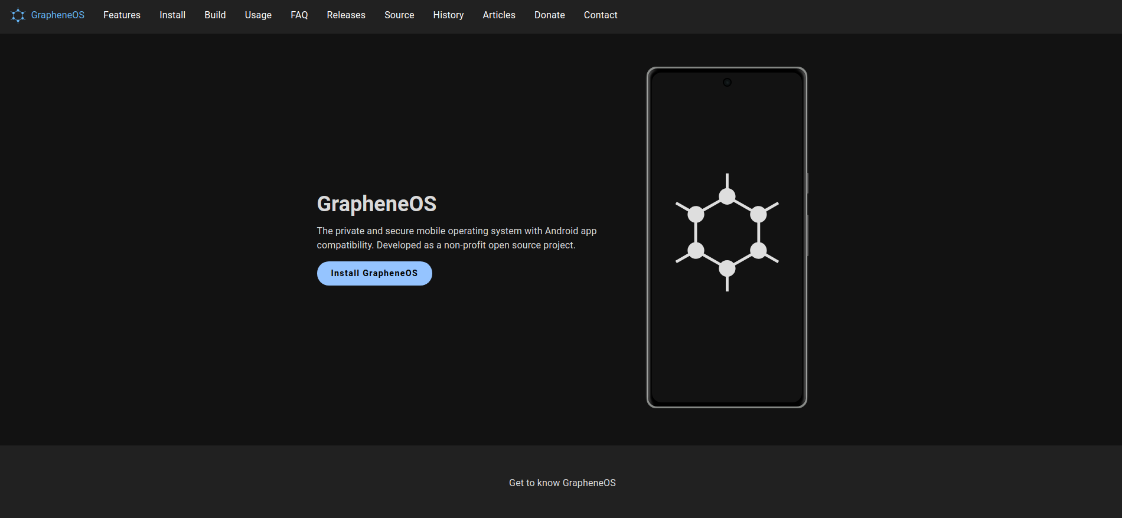The image size is (1122, 518).
Task: Open the Build documentation link
Action: (x=215, y=15)
